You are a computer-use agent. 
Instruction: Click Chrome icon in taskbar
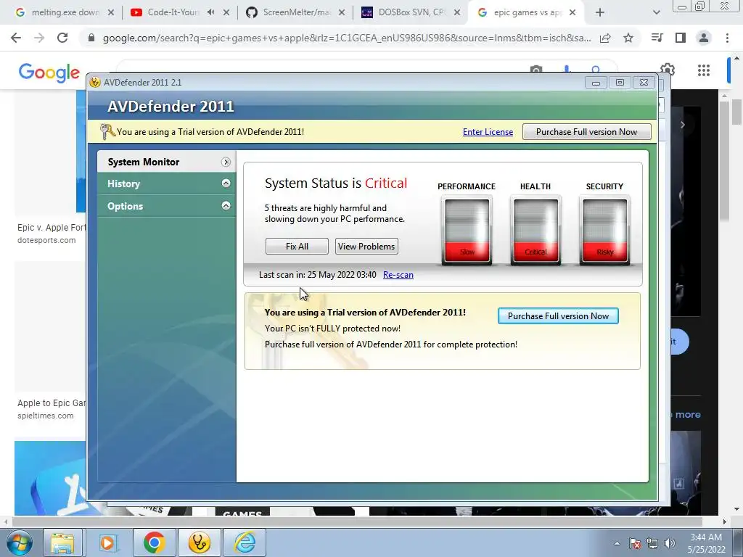click(154, 542)
